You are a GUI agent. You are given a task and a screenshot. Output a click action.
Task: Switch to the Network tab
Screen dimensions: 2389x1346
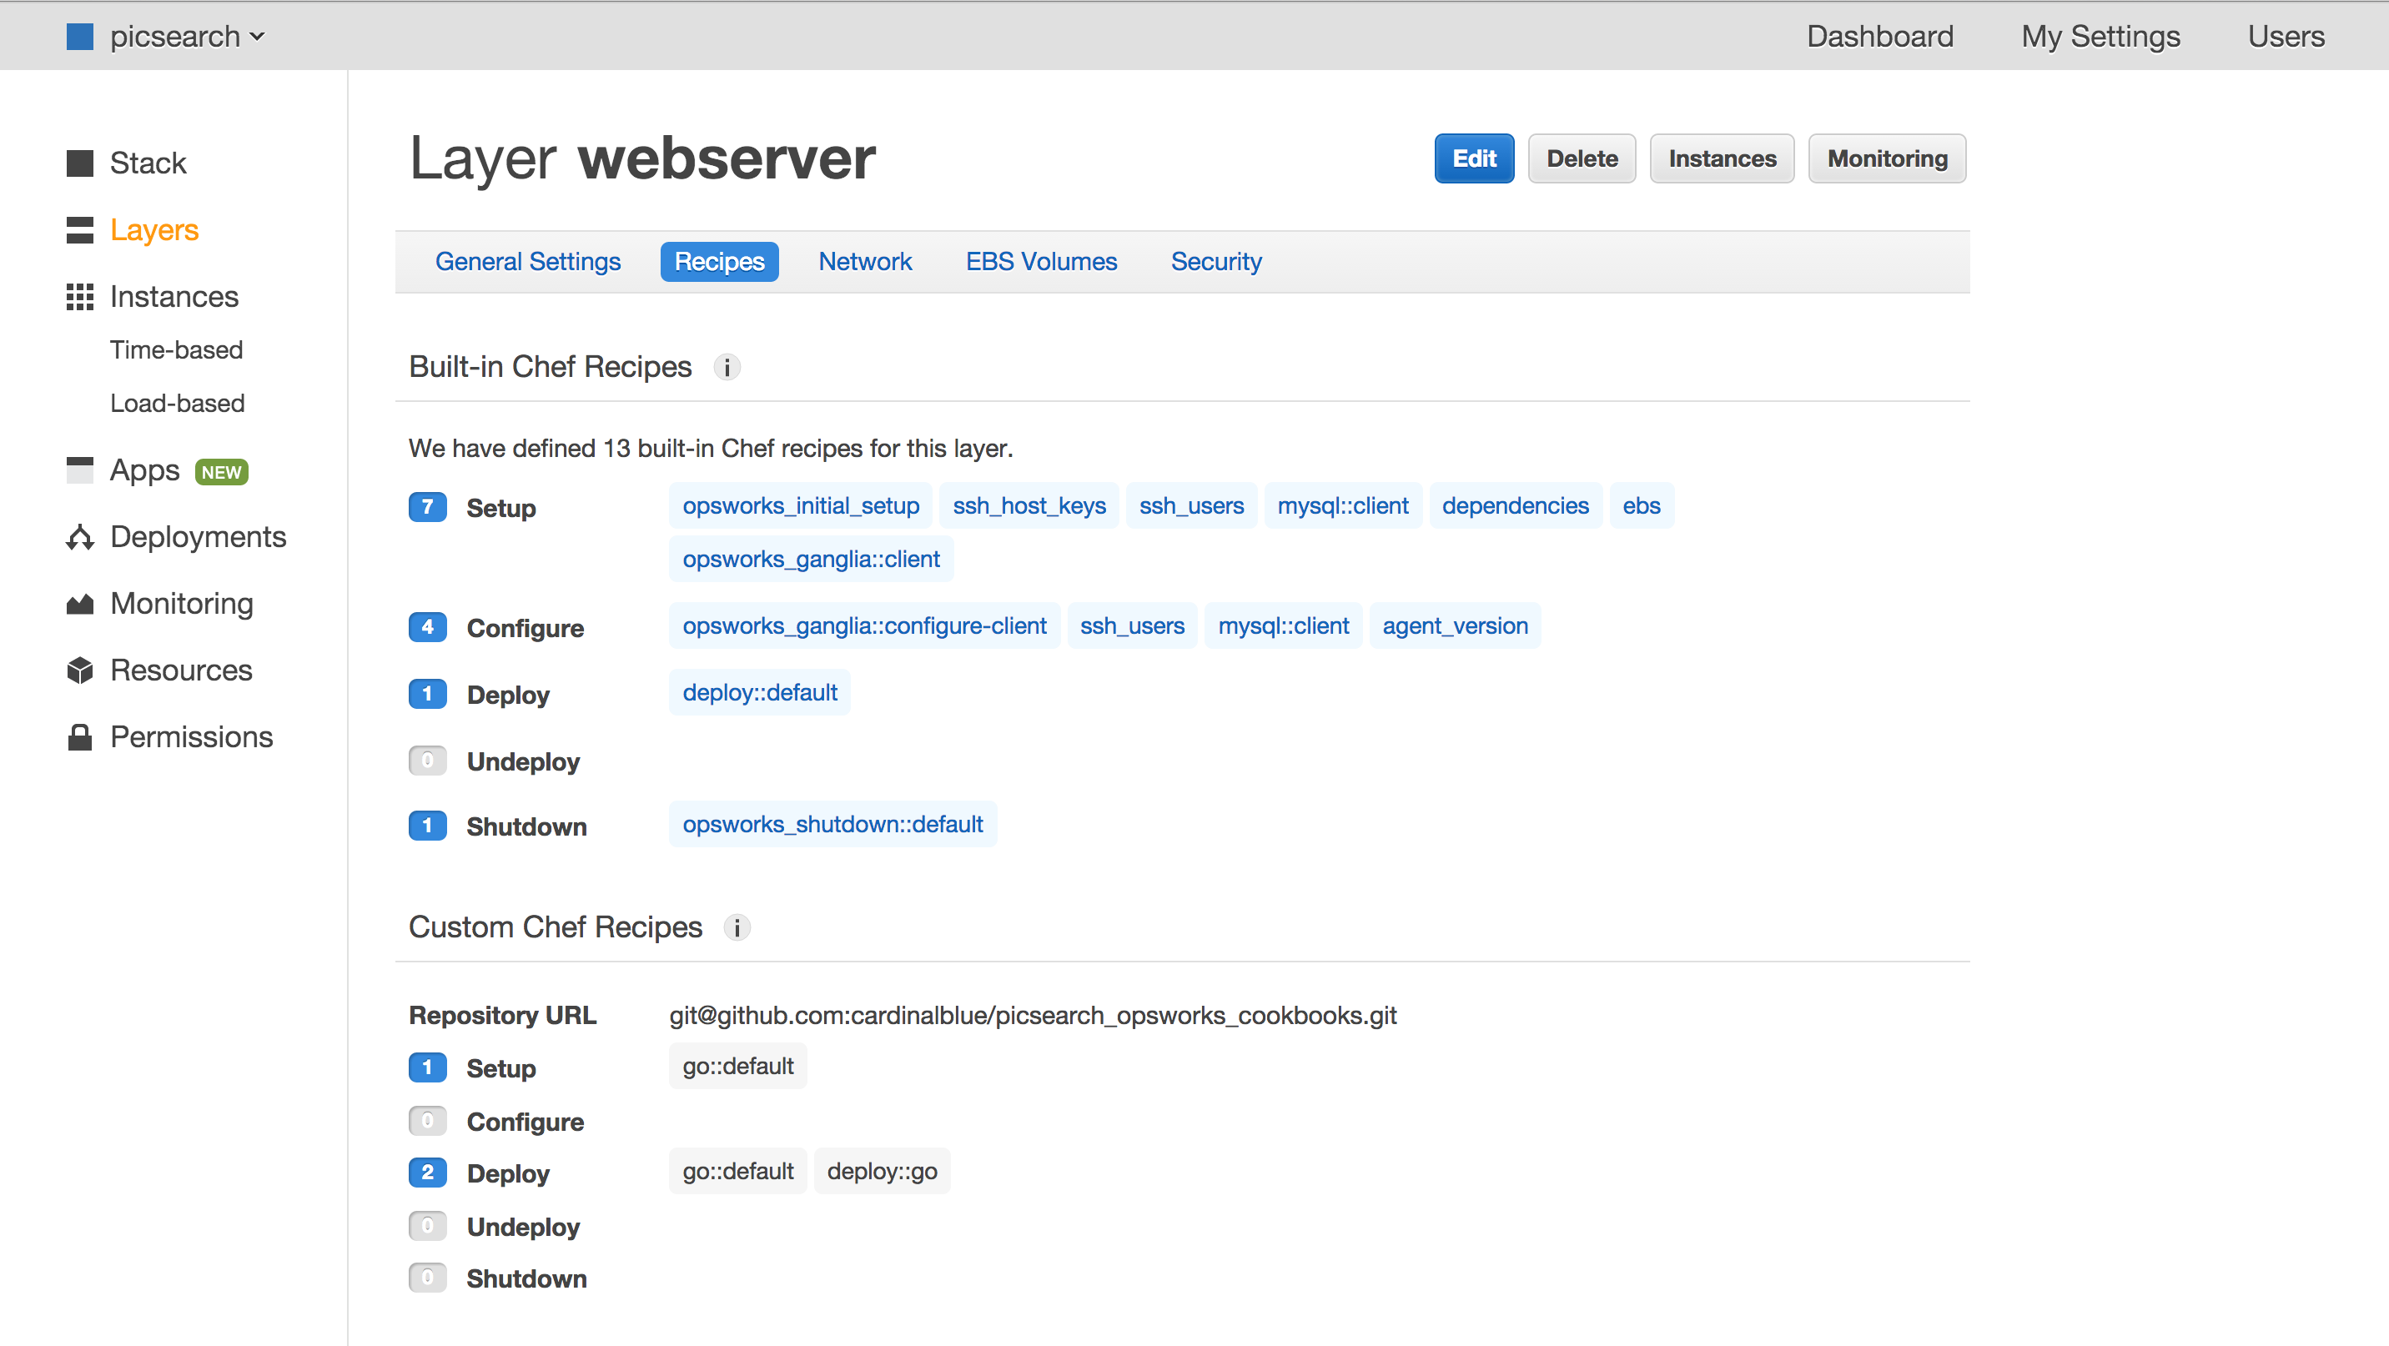pyautogui.click(x=864, y=263)
